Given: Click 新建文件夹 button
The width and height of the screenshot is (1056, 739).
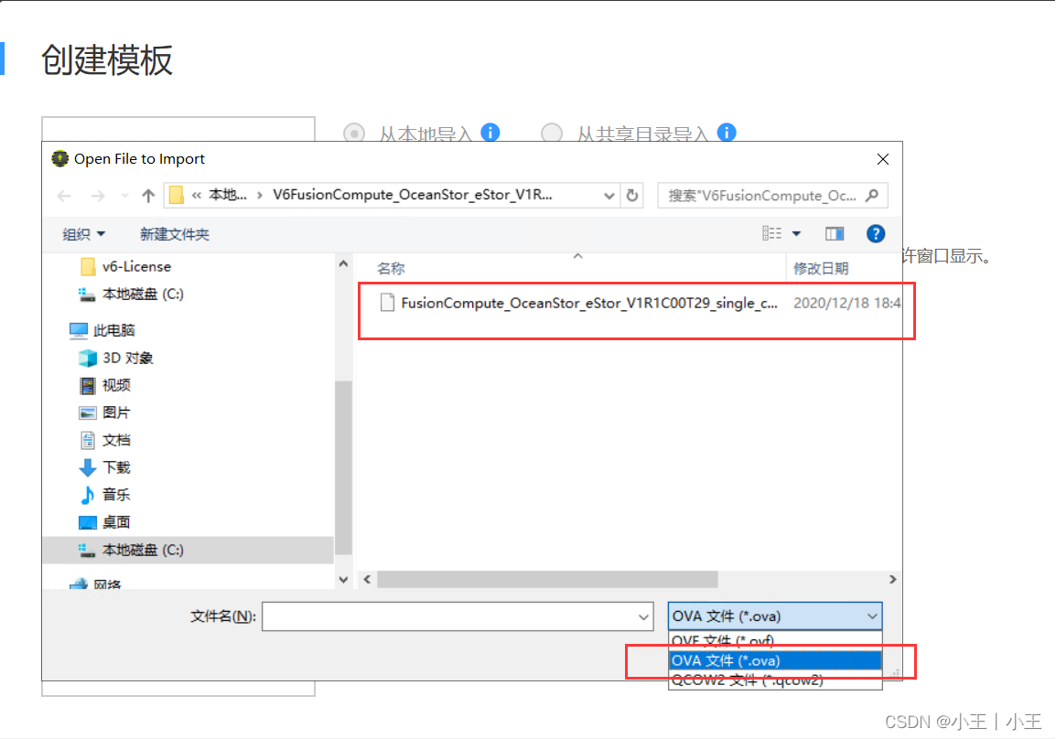Looking at the screenshot, I should [x=175, y=234].
